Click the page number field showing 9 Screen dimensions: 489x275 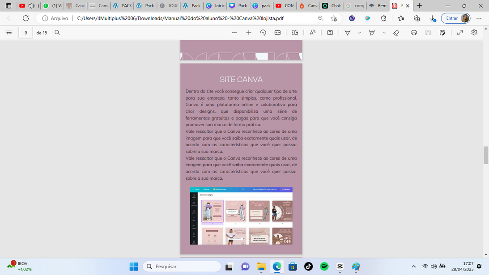(26, 33)
